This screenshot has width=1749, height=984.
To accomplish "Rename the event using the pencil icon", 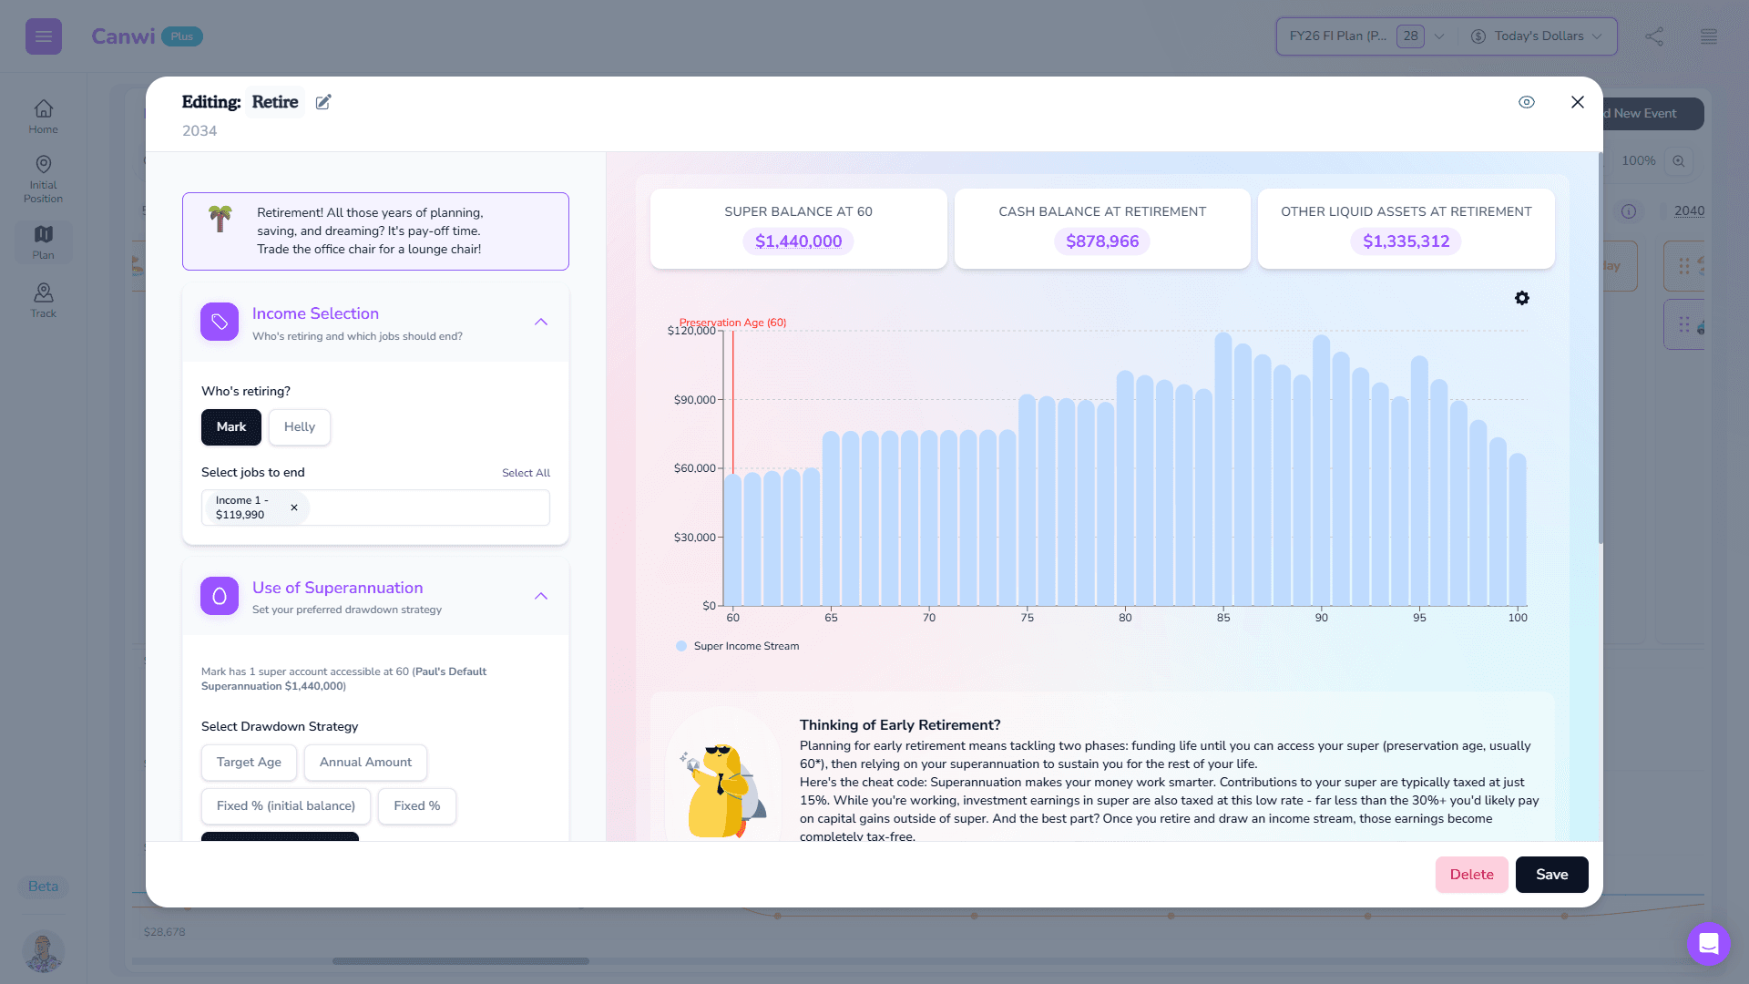I will pyautogui.click(x=323, y=102).
